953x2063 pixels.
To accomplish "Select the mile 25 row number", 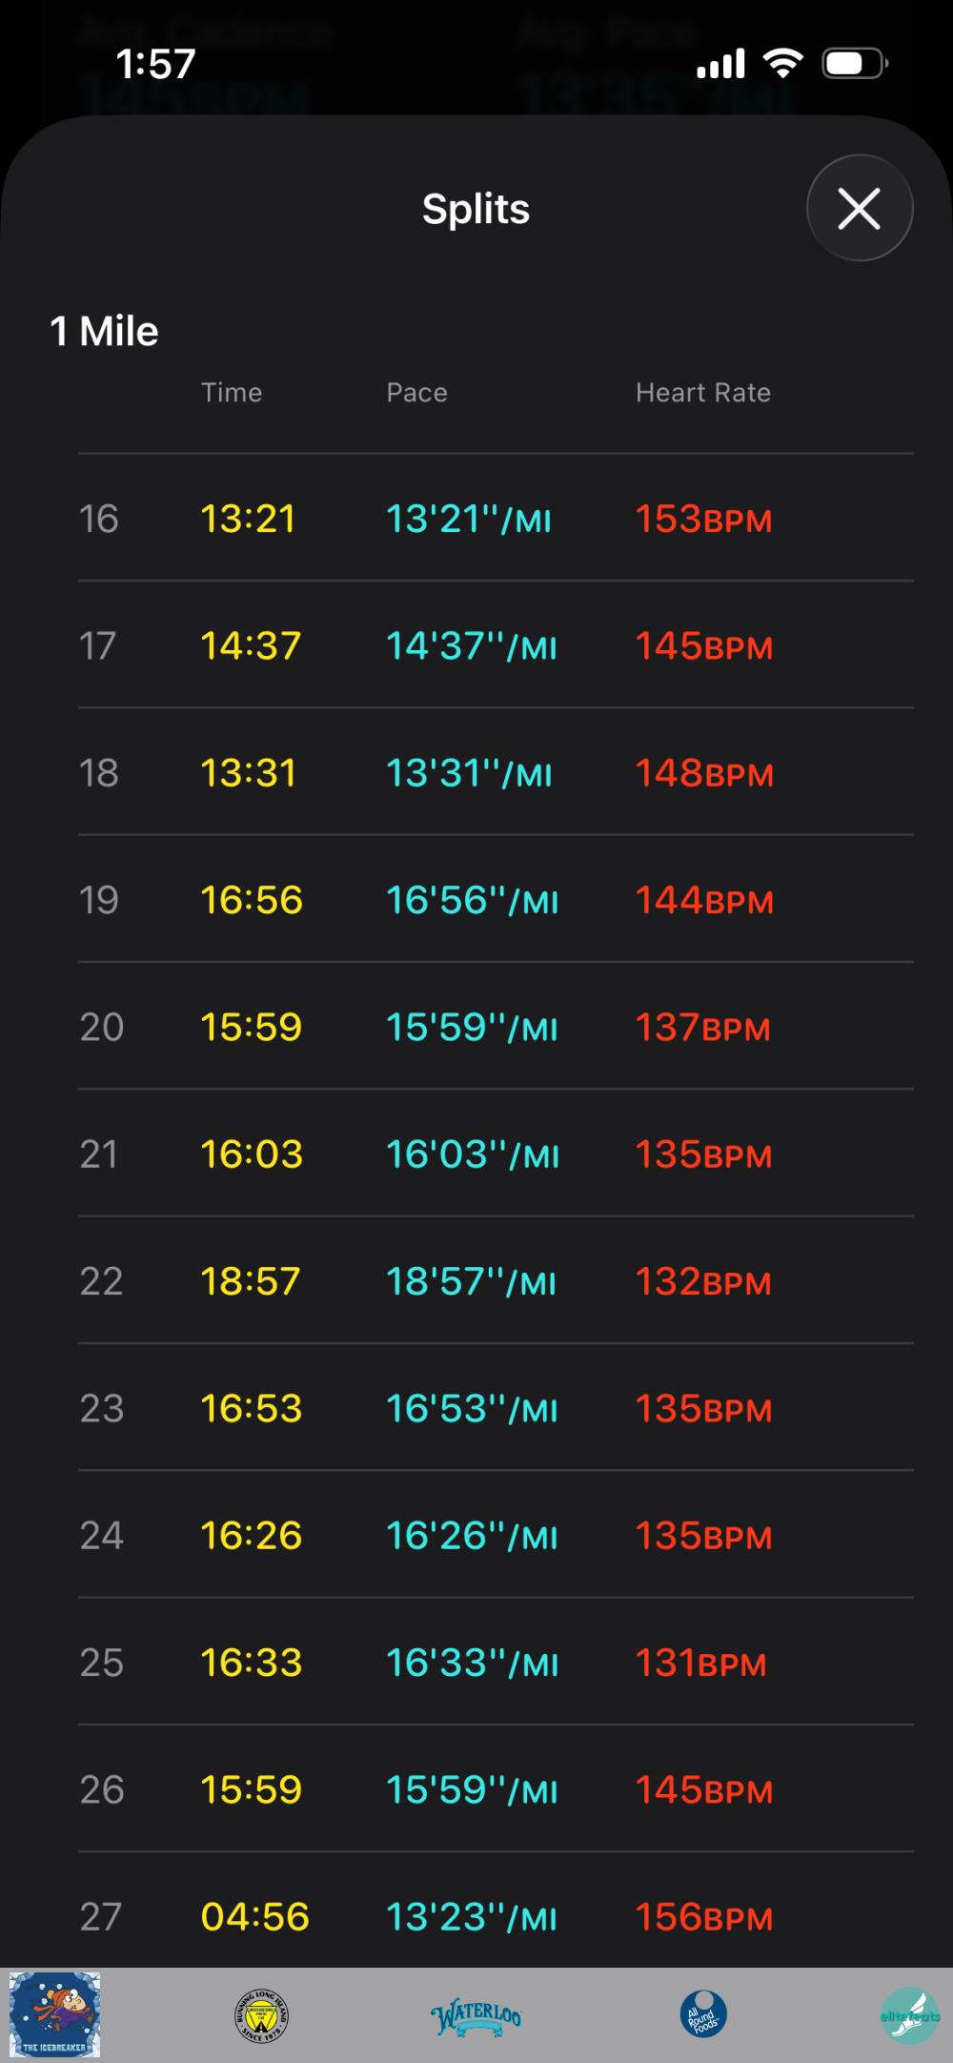I will [101, 1663].
